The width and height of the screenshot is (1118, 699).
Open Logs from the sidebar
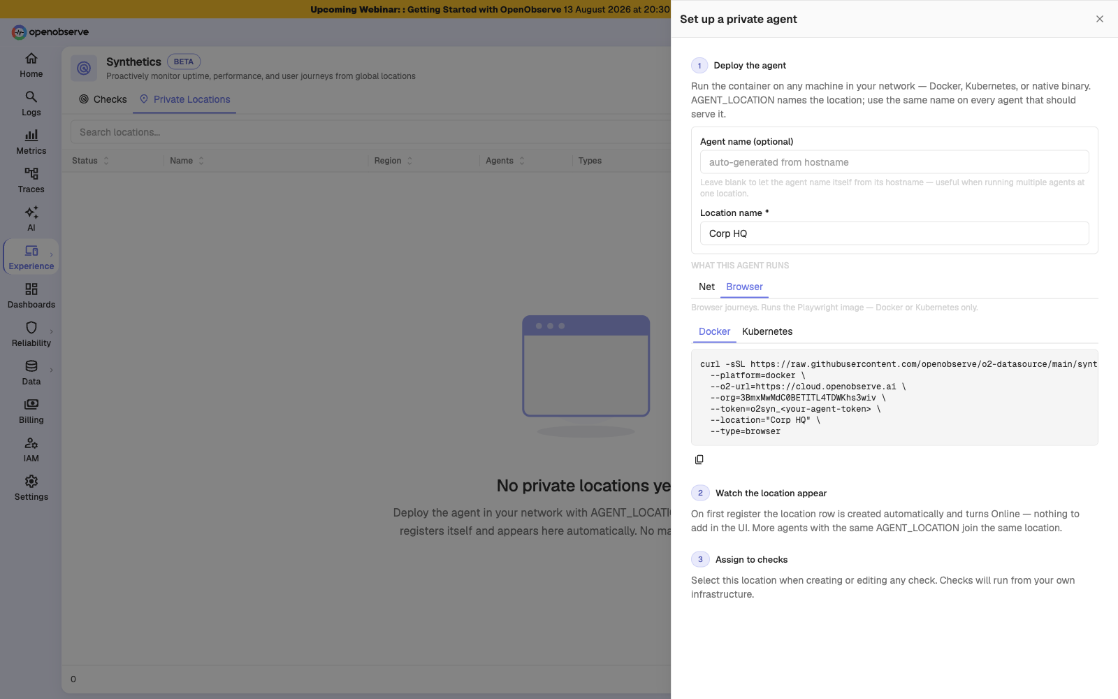click(x=31, y=103)
